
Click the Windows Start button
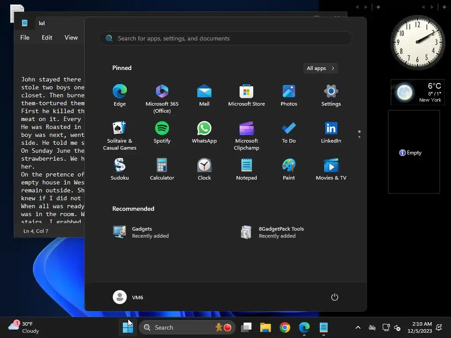128,327
